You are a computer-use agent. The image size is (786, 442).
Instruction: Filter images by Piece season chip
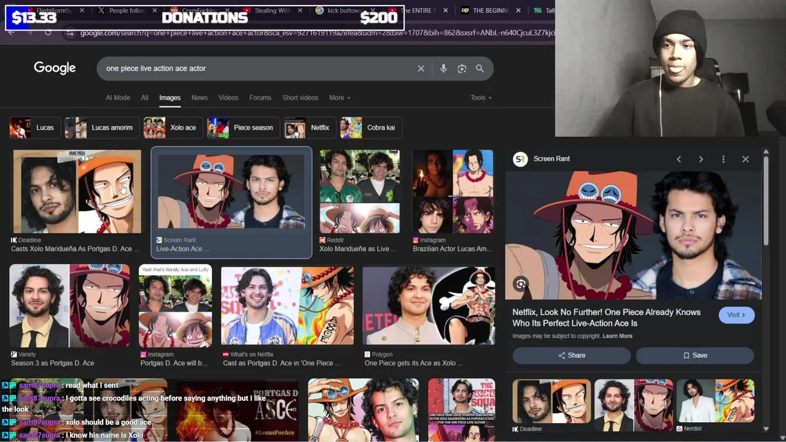[243, 128]
